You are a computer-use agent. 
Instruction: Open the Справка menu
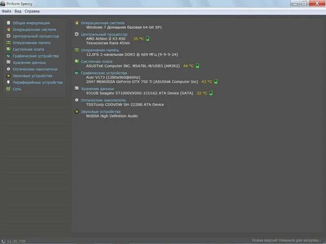pyautogui.click(x=32, y=11)
